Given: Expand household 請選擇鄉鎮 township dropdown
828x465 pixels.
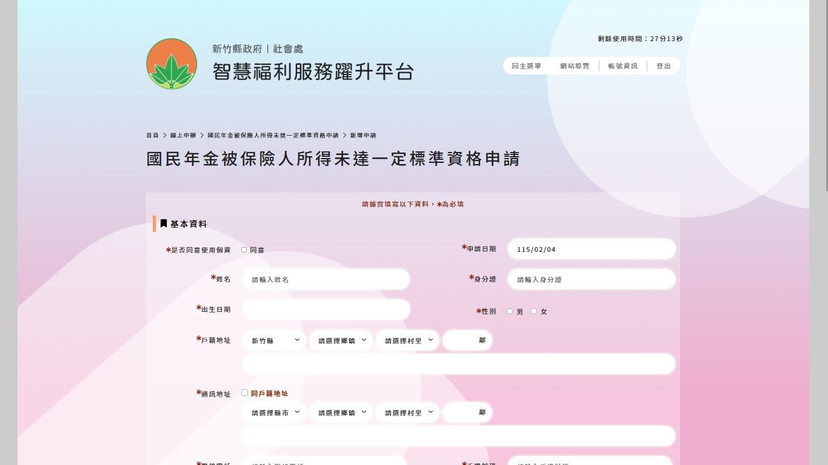Looking at the screenshot, I should tap(342, 340).
